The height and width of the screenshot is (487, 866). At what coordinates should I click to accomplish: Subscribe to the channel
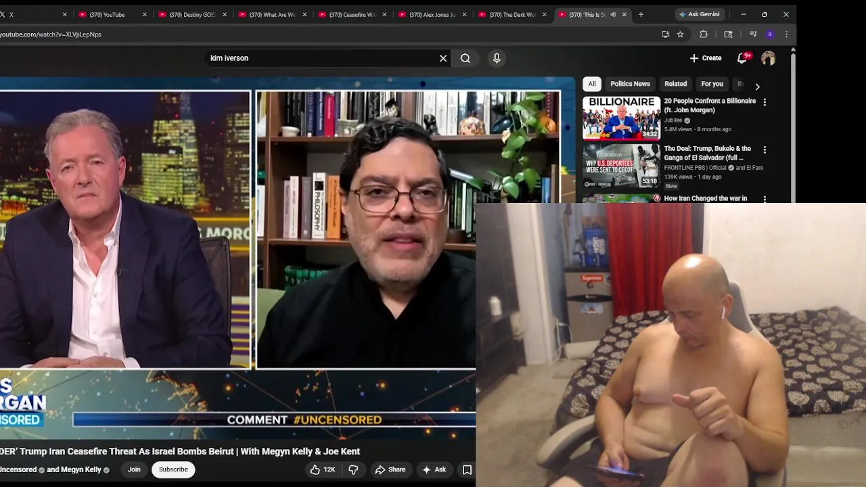tap(173, 469)
